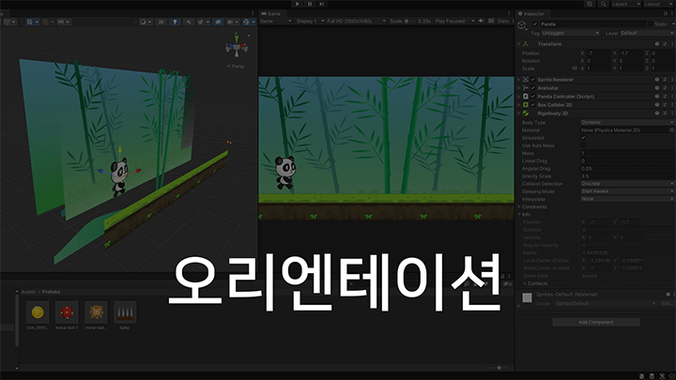The height and width of the screenshot is (380, 676).
Task: Open the Collision Detection Discrete dropdown
Action: coord(627,184)
